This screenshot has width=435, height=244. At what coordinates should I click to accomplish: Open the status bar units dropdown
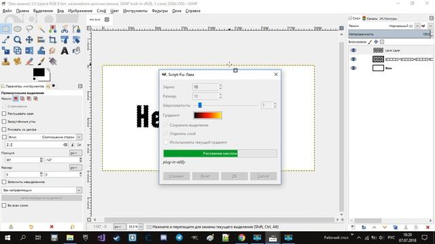click(120, 227)
